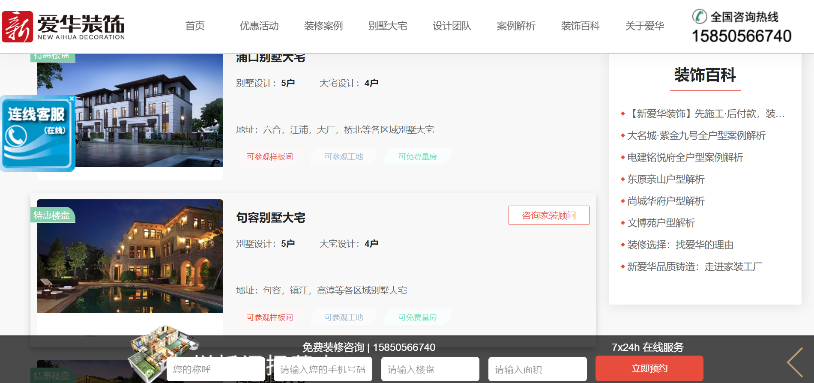Open article 【新爱华装饰】先施工·后付款

706,114
